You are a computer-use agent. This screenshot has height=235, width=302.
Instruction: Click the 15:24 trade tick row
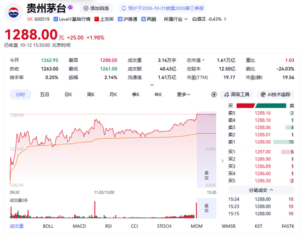point(261,199)
